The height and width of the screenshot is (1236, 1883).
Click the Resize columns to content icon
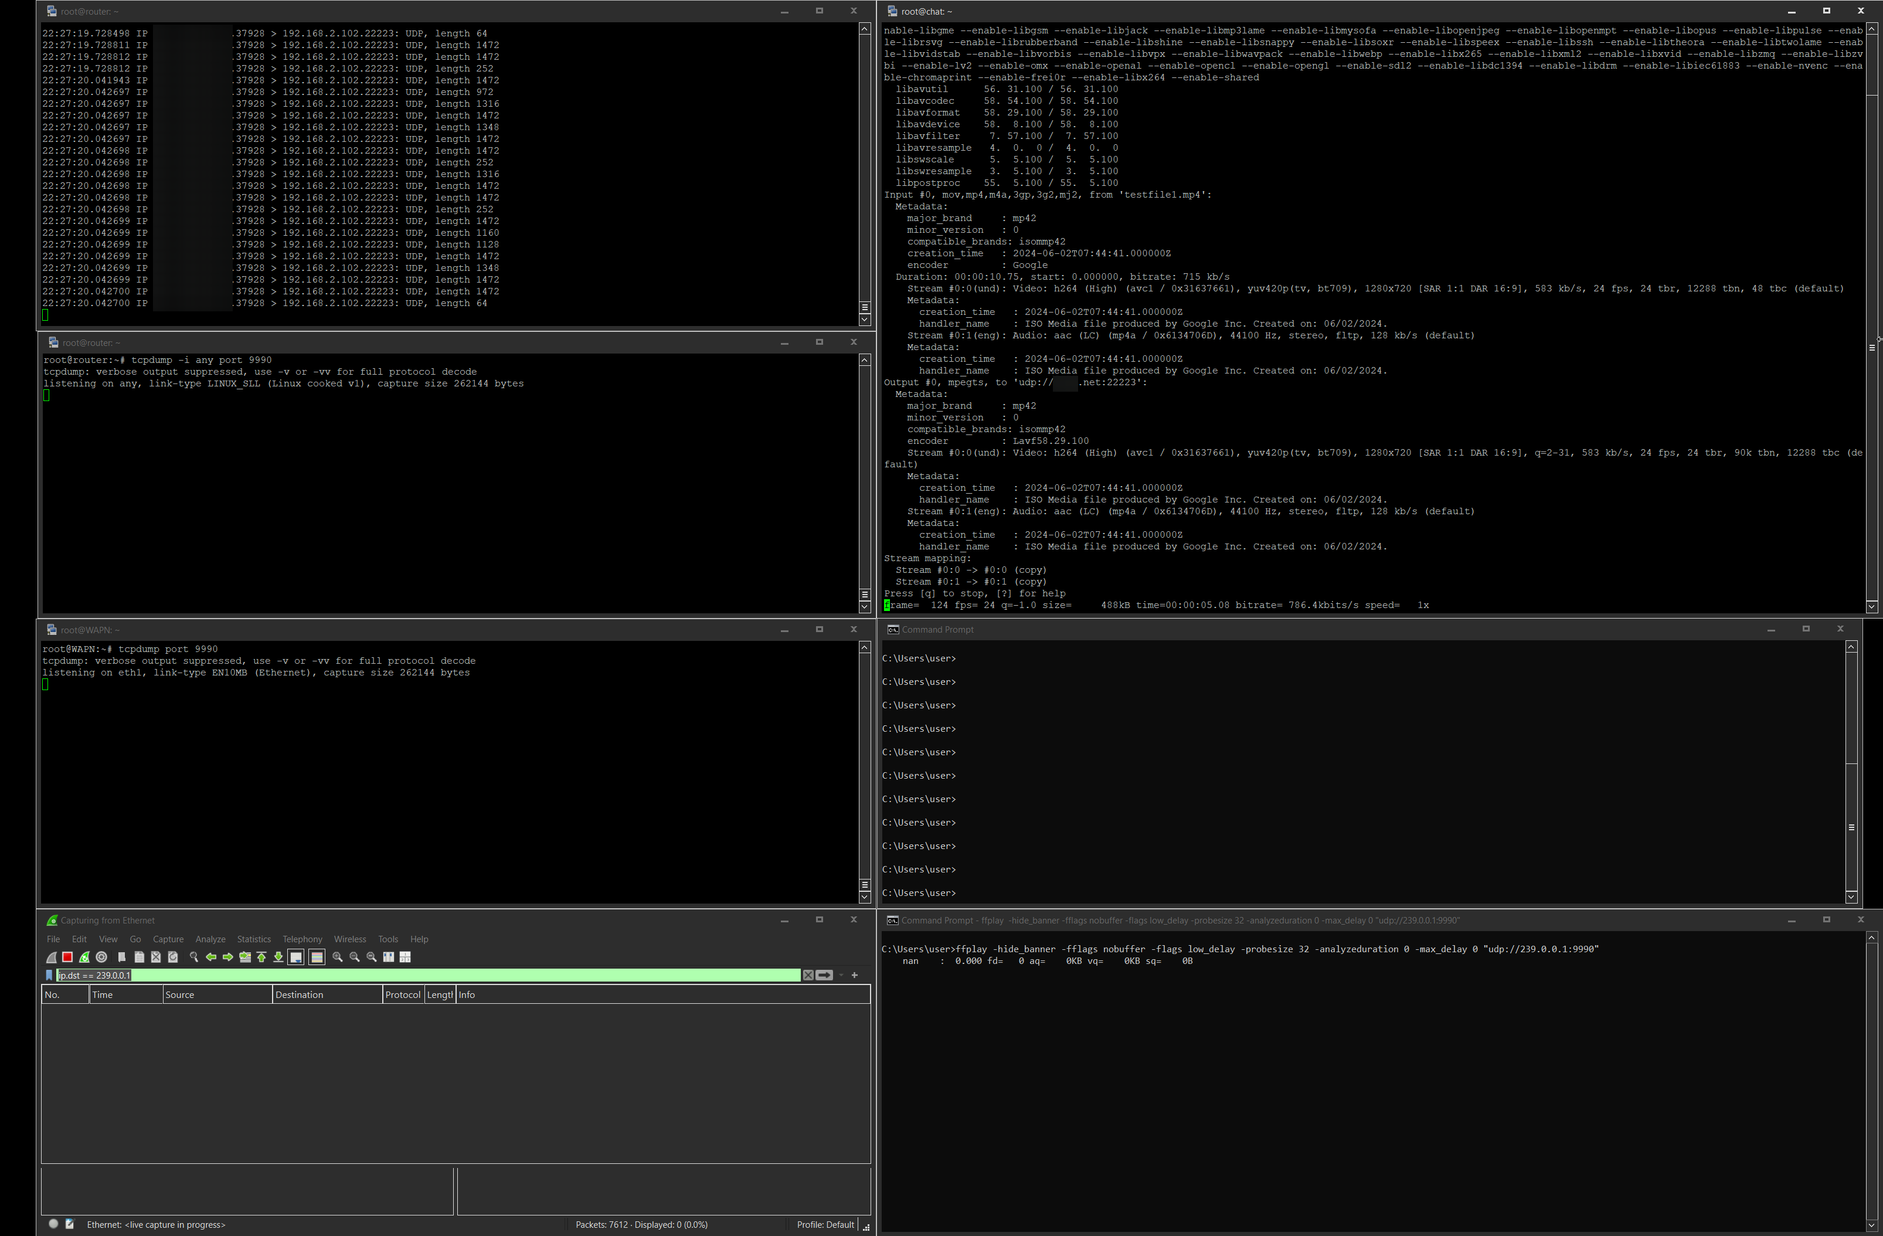point(389,957)
